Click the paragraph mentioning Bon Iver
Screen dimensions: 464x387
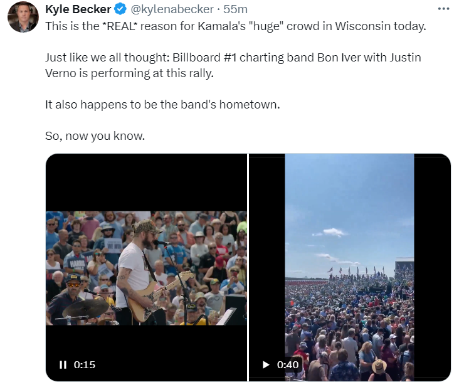(233, 65)
